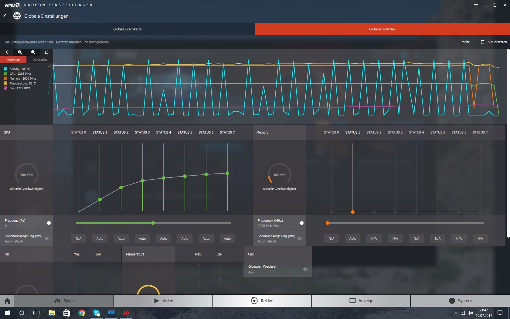The width and height of the screenshot is (510, 319).
Task: Click the taskbar clock showing 21:47
Action: pyautogui.click(x=484, y=313)
